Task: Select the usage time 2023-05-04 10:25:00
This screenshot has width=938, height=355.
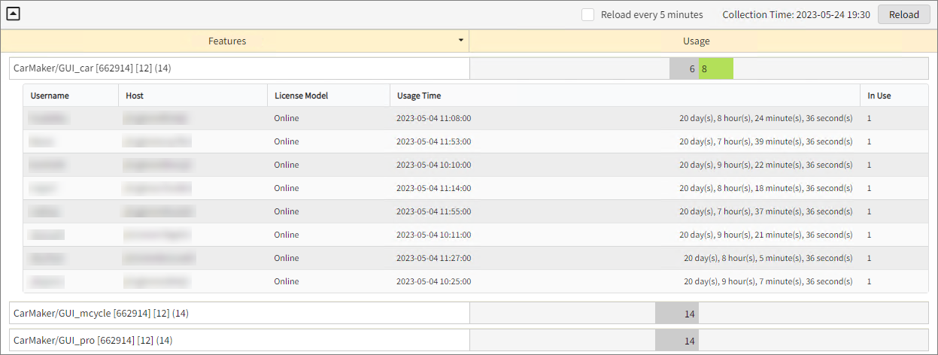Action: tap(433, 281)
